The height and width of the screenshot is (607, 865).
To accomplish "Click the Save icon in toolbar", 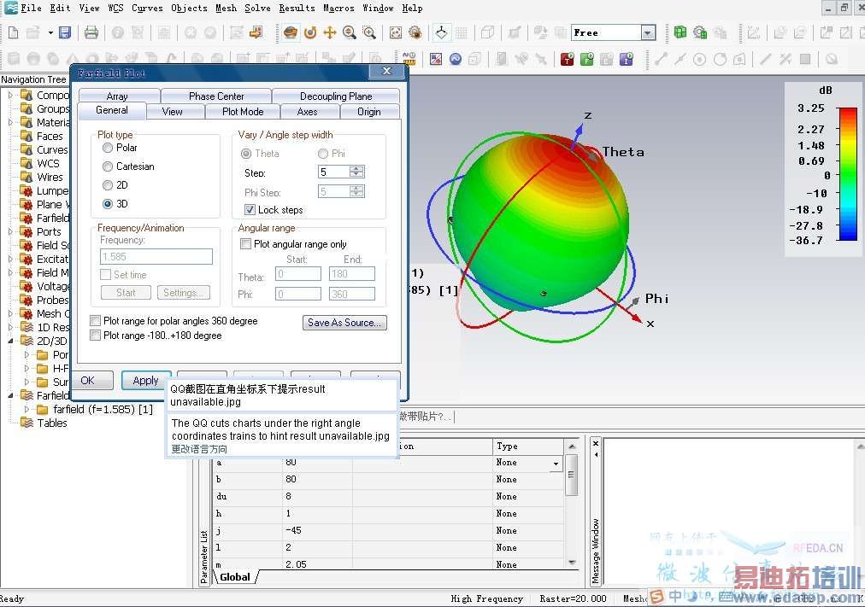I will pyautogui.click(x=64, y=32).
